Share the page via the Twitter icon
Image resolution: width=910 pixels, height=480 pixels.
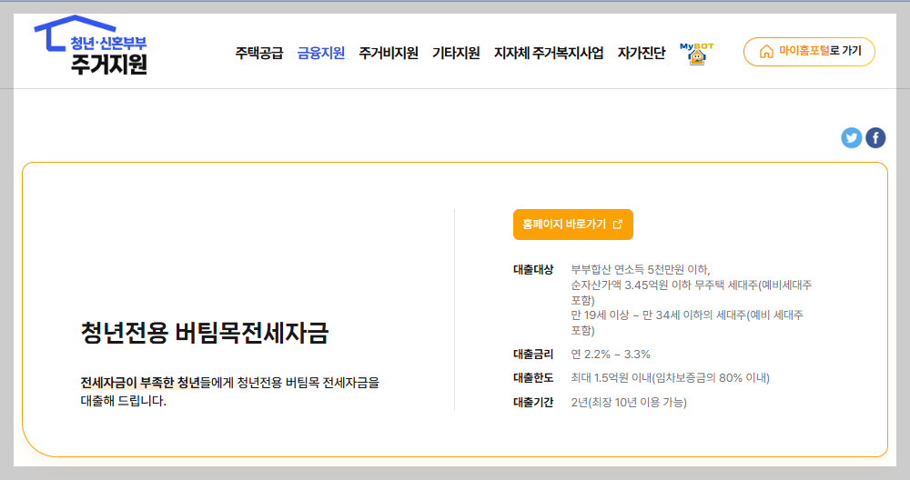click(x=852, y=138)
